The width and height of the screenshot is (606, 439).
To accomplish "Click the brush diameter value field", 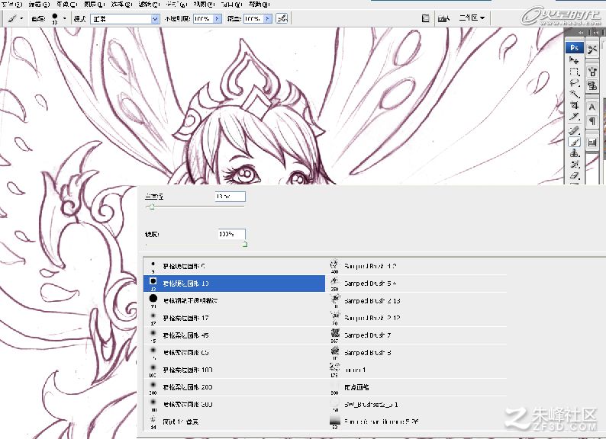I will 230,197.
